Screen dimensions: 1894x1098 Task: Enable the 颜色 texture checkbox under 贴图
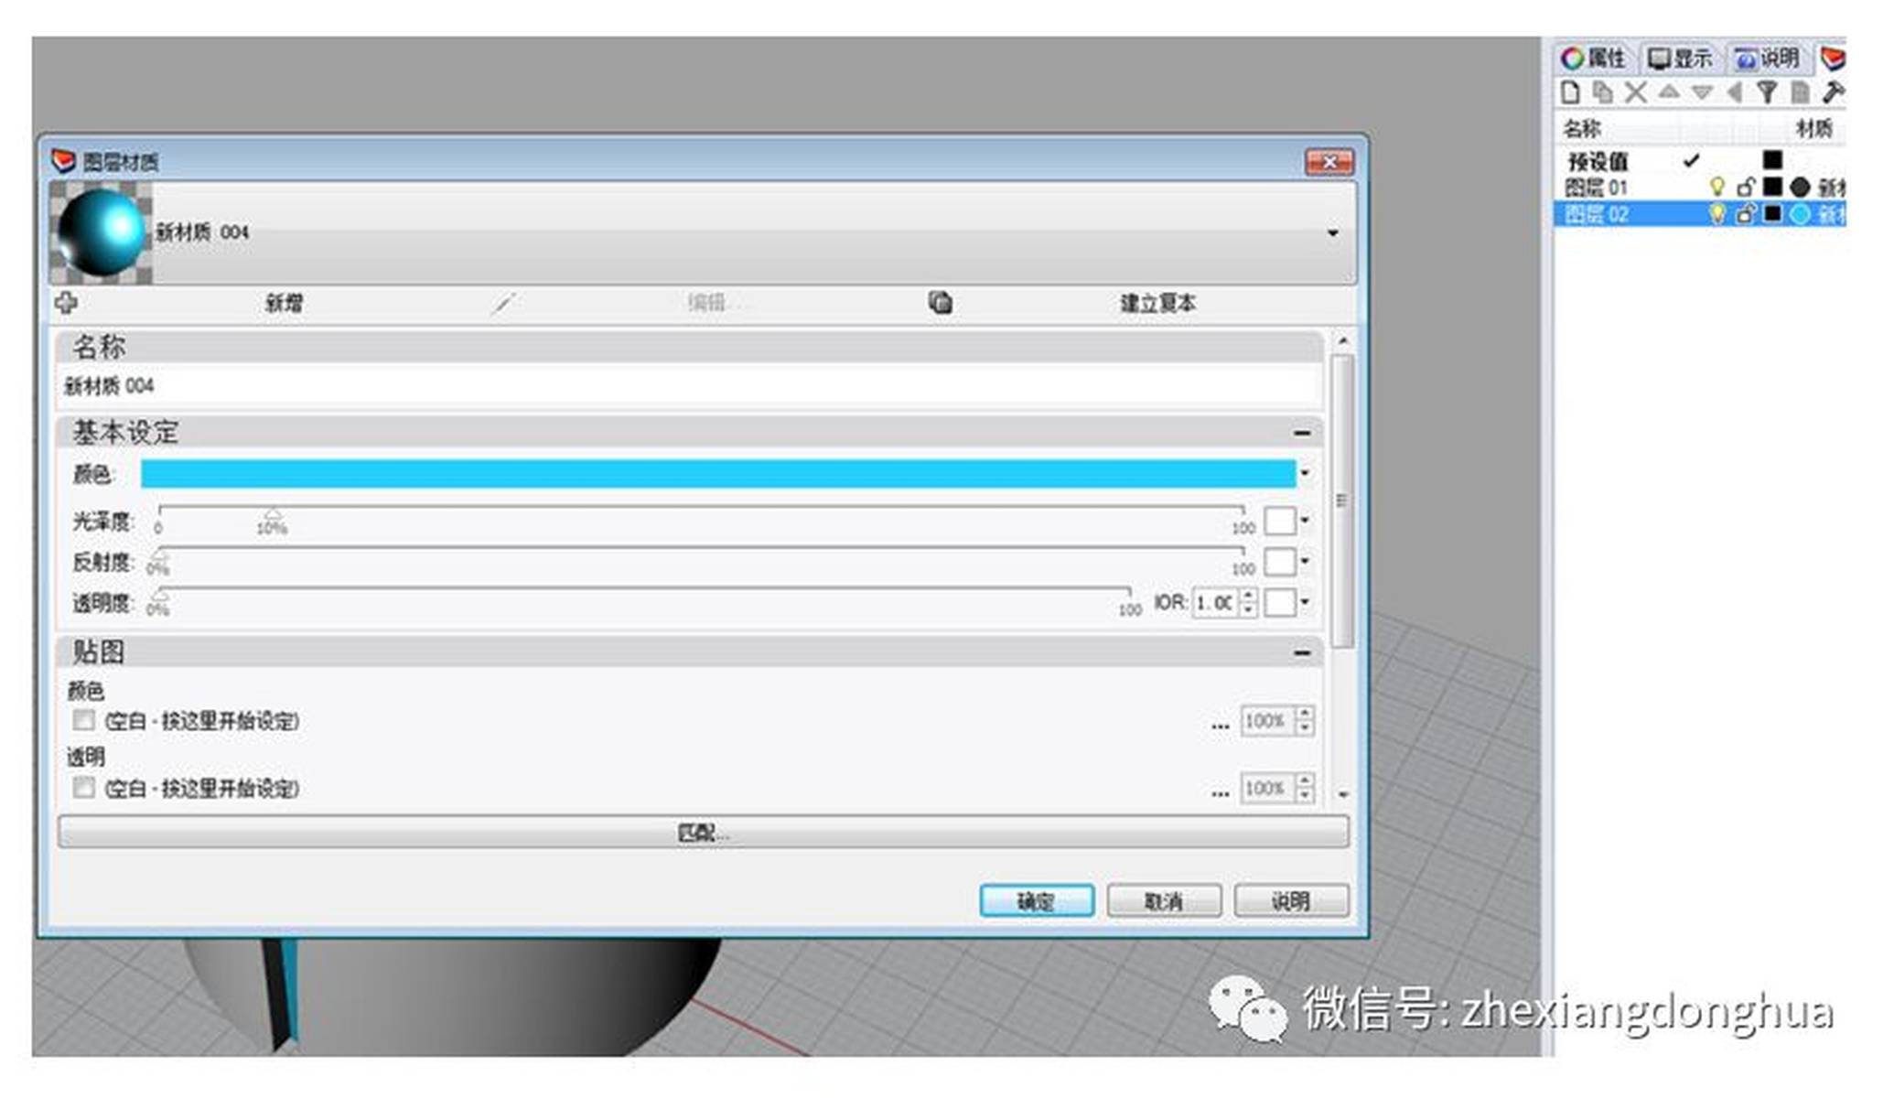83,720
